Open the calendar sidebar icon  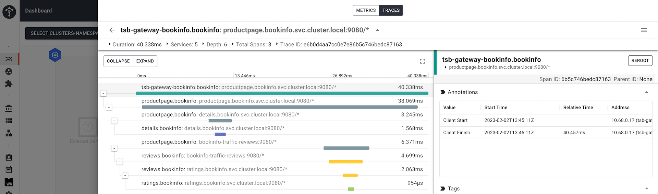click(x=9, y=170)
